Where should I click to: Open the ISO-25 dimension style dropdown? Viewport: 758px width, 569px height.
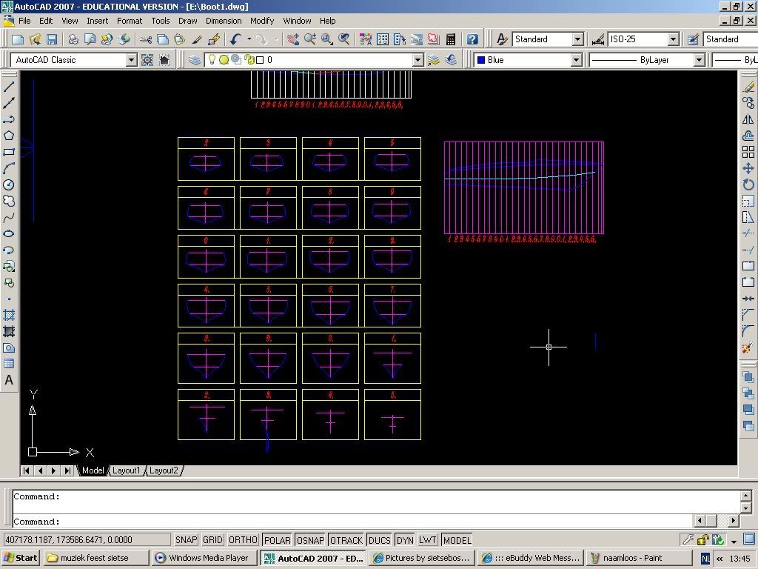pyautogui.click(x=673, y=39)
